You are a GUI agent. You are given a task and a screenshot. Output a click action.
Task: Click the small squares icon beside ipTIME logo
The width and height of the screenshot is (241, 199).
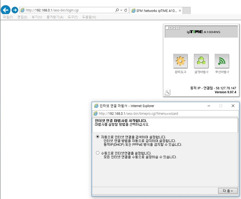(173, 28)
